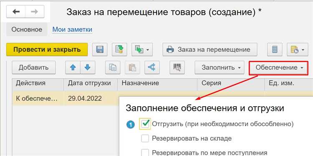Expand the Заполнить dropdown
Screen dimensions: 313x156
220,68
